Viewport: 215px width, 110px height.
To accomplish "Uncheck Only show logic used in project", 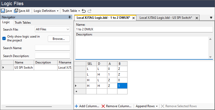I will [4, 38].
